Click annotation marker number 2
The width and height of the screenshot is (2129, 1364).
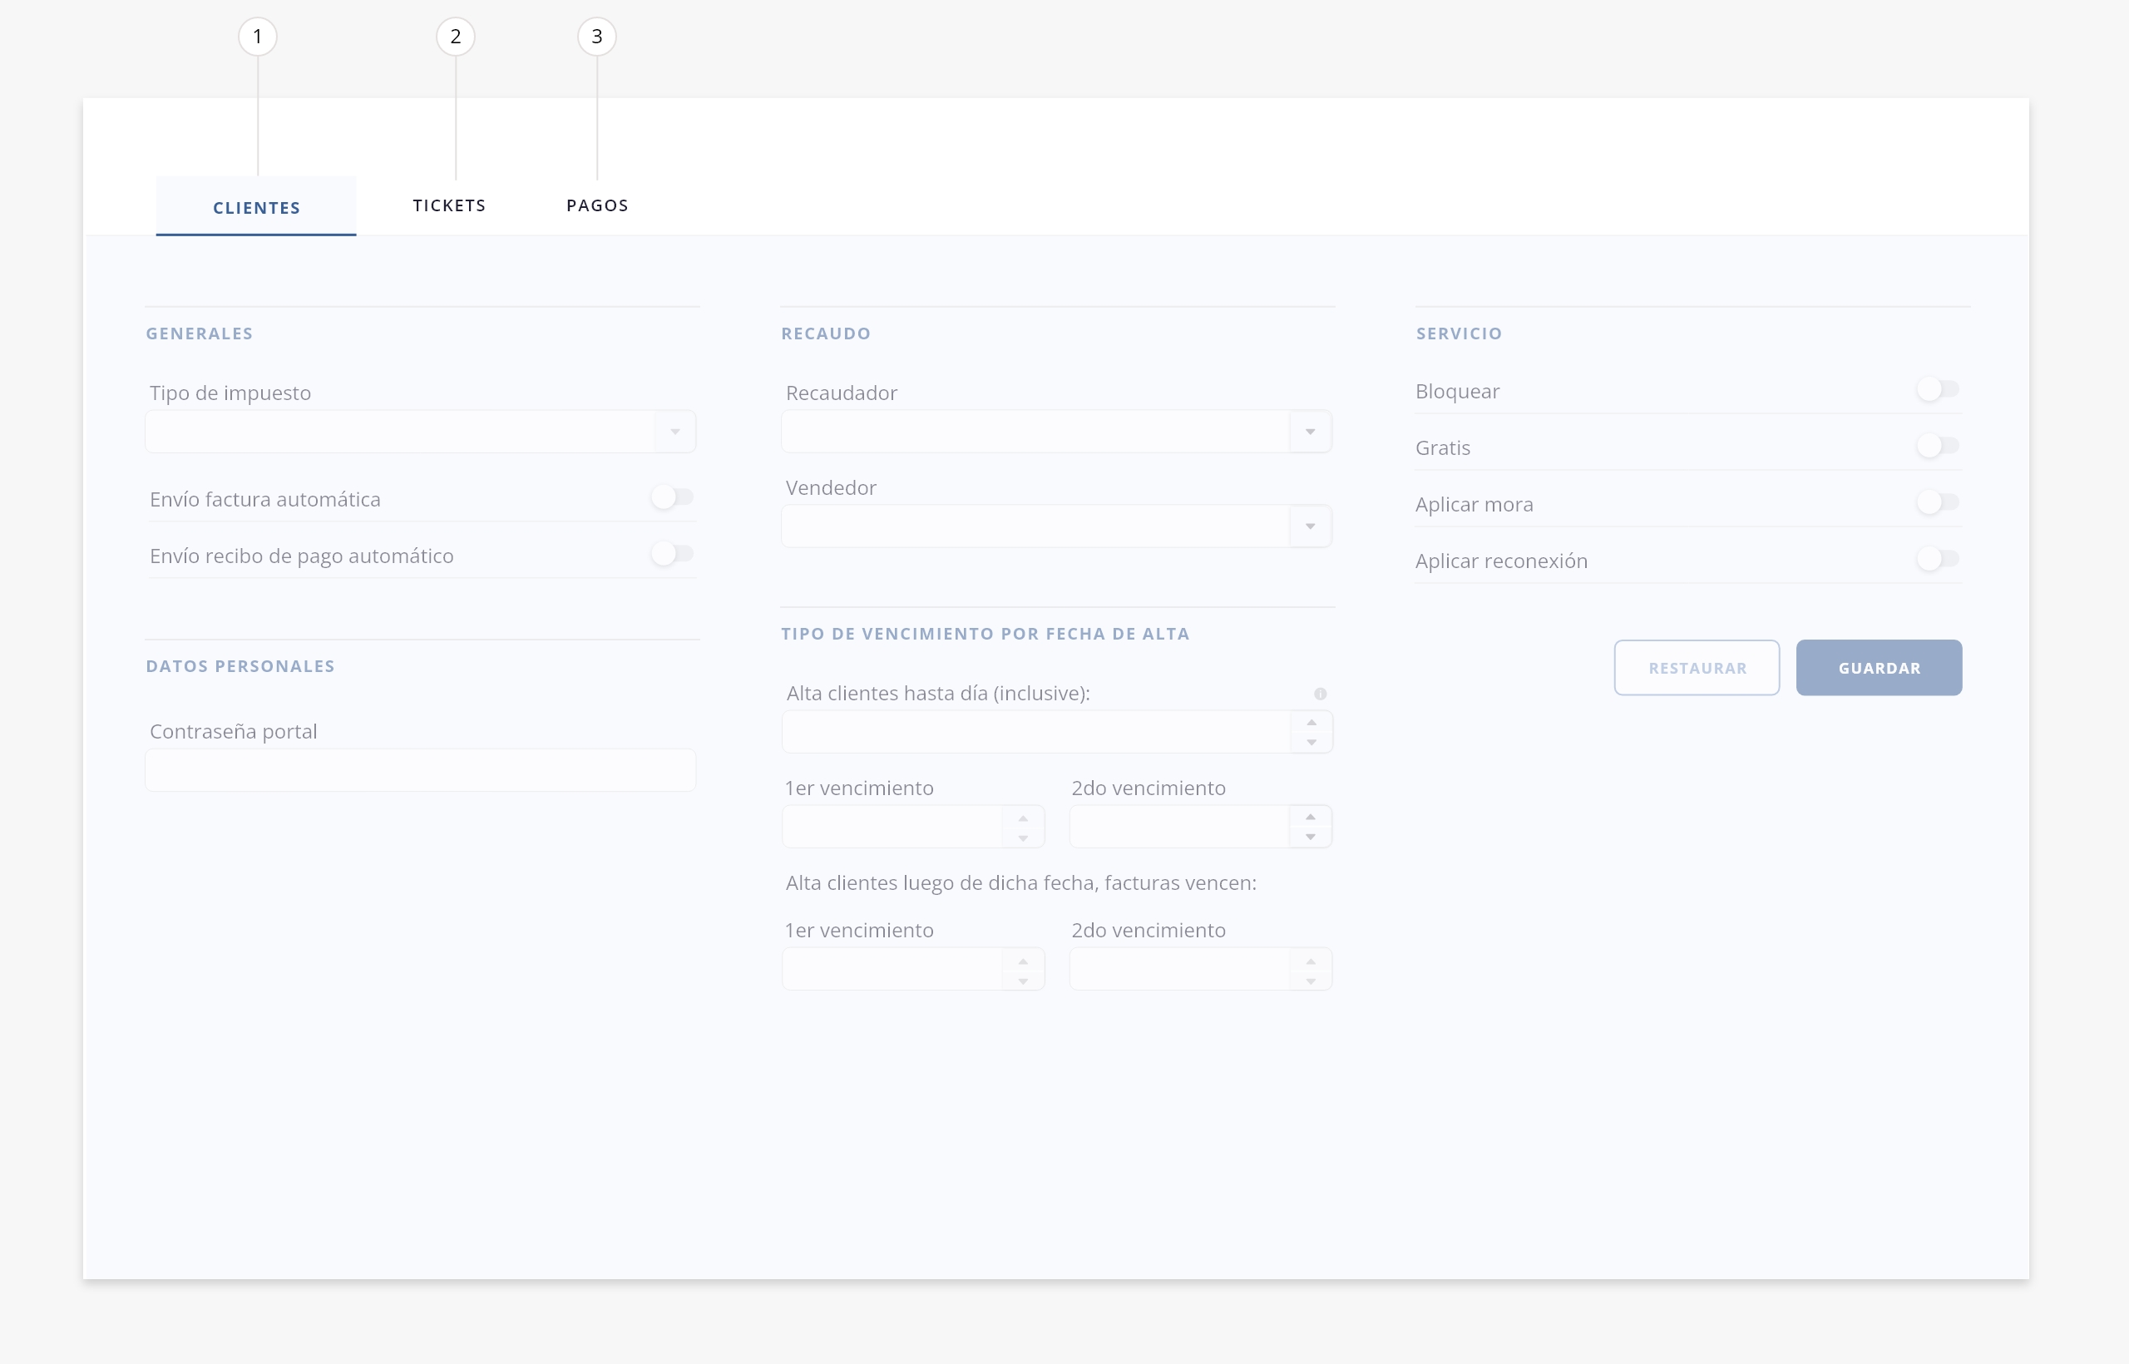[x=455, y=37]
